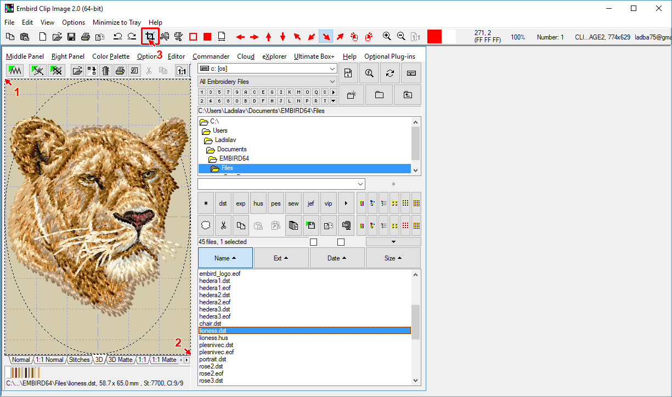This screenshot has height=397, width=672.
Task: Click the scissors cut icon in the file panel
Action: [x=223, y=225]
